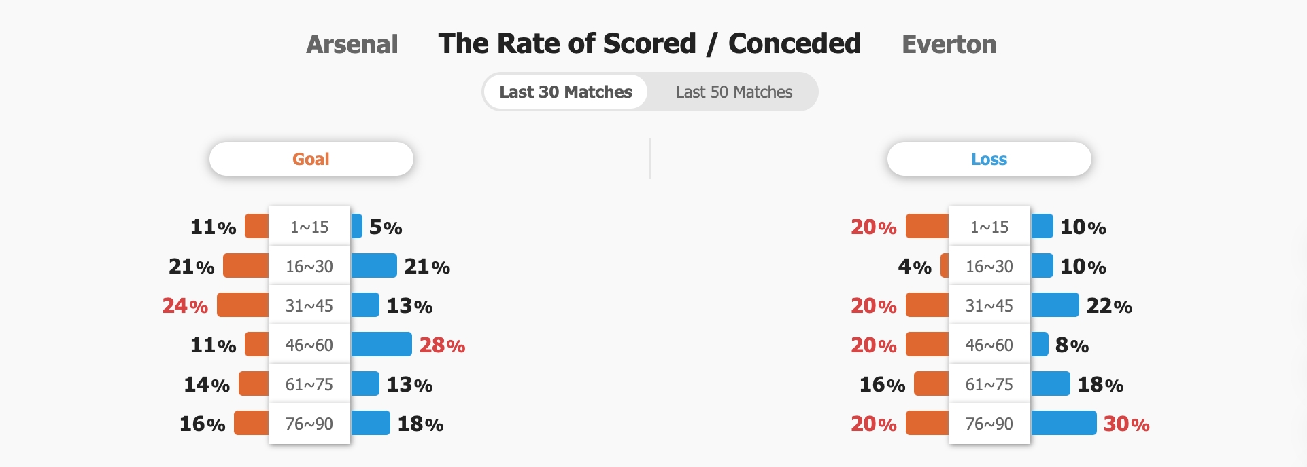
Task: Click the 61~75 interval label under Goal
Action: (309, 384)
